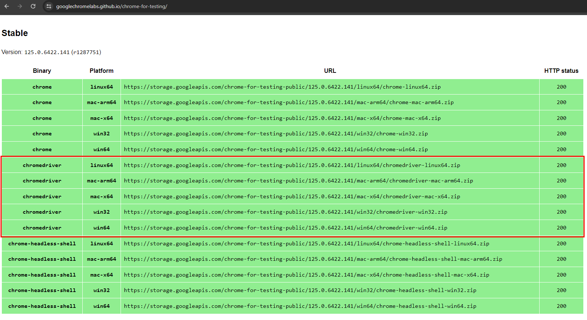Click the Platform column header
This screenshot has height=320, width=587.
tap(101, 71)
